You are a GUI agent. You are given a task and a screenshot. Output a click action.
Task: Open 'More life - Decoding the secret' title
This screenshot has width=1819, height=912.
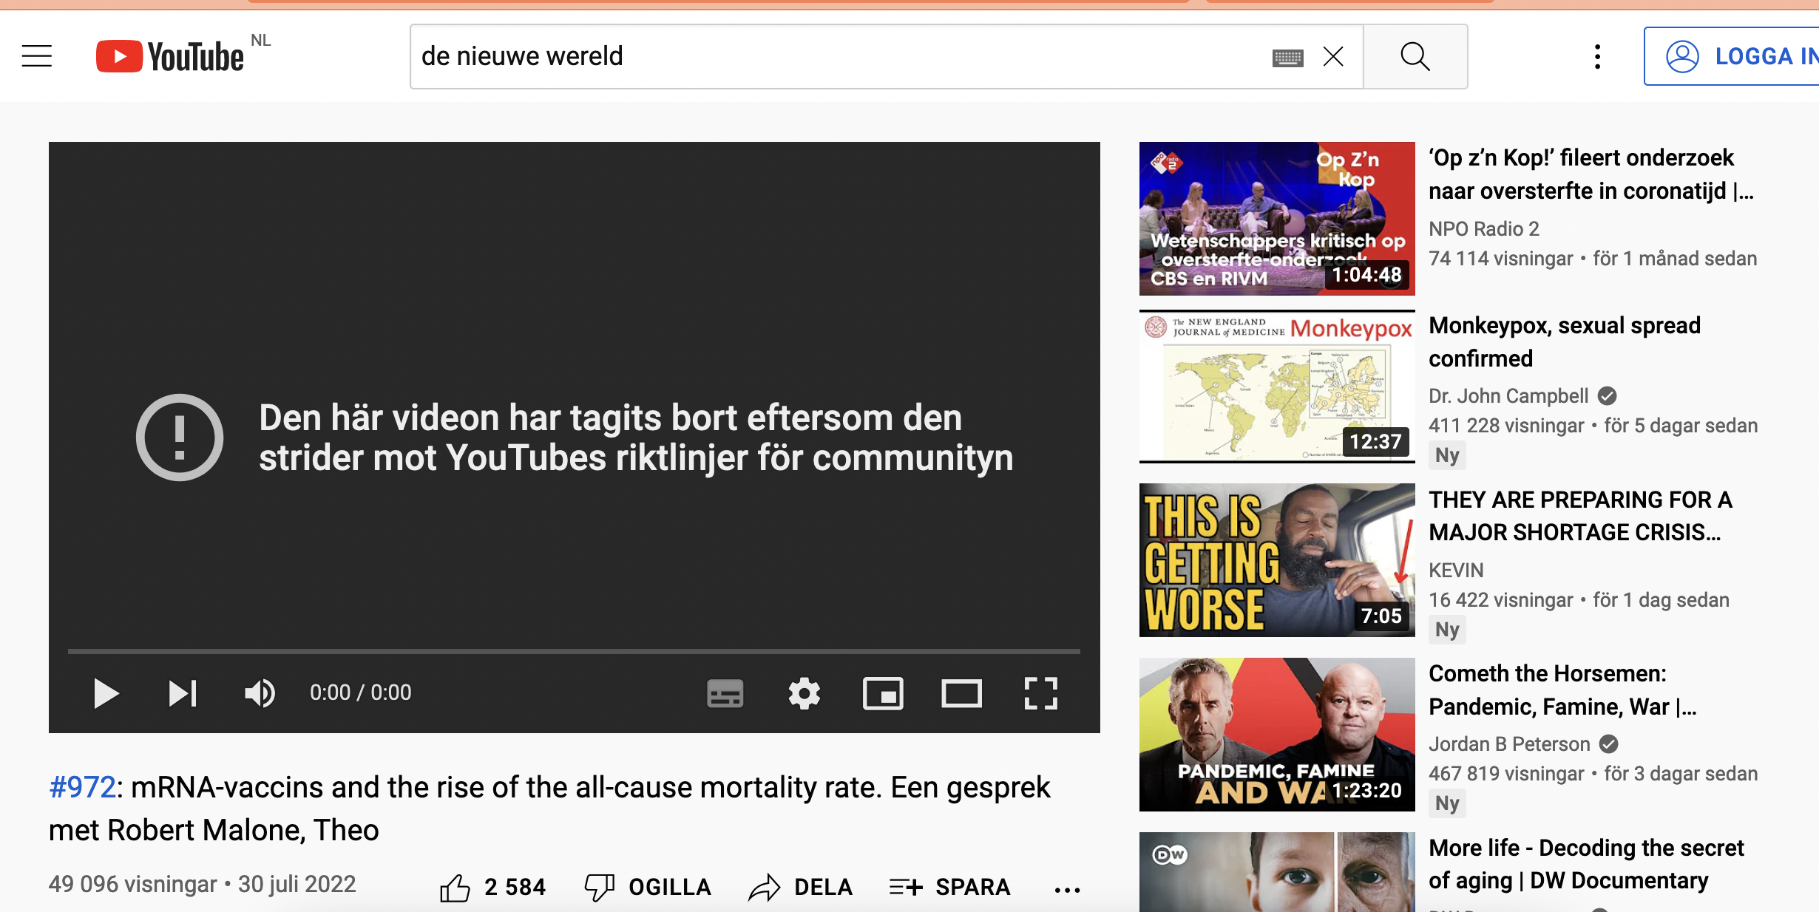(1586, 865)
